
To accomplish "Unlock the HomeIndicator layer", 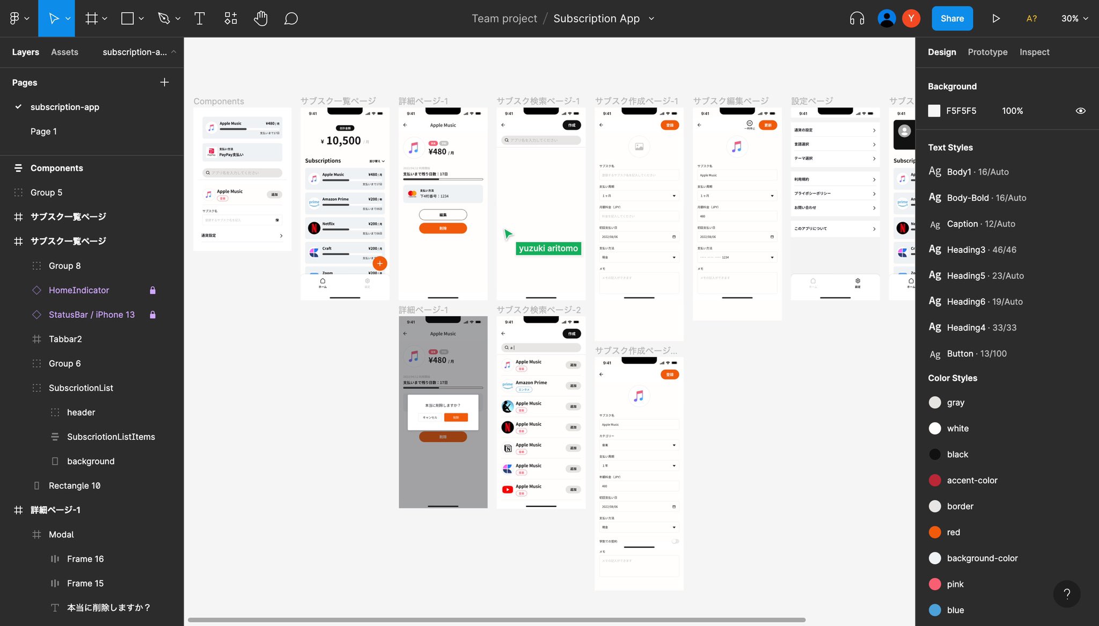I will pyautogui.click(x=152, y=290).
